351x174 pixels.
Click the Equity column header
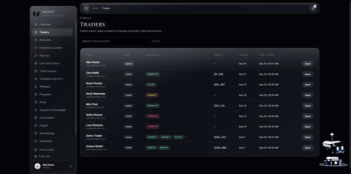pos(219,55)
